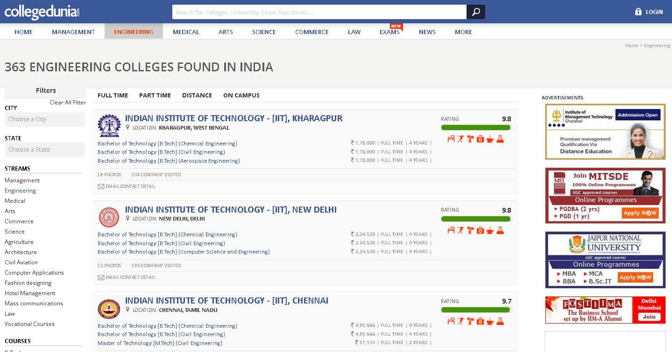Click the cafeteria cup icon for IIT New Delhi
The height and width of the screenshot is (352, 672).
pos(490,230)
